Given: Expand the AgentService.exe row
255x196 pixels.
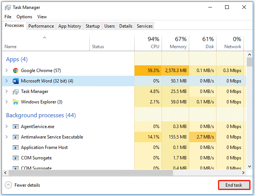Looking at the screenshot, I should pos(6,126).
